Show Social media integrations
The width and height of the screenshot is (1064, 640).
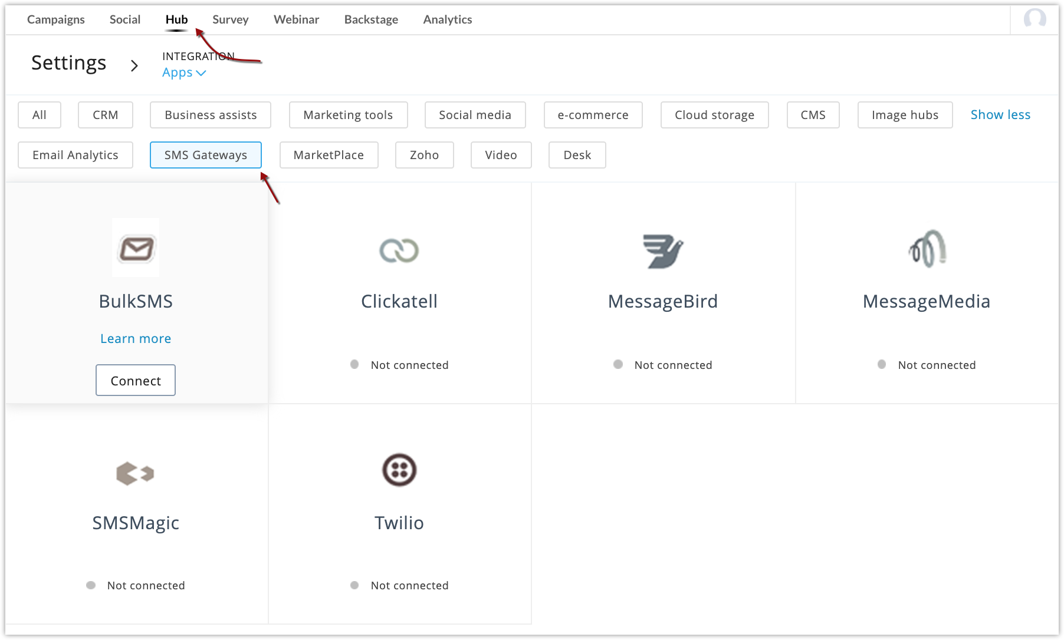[475, 115]
